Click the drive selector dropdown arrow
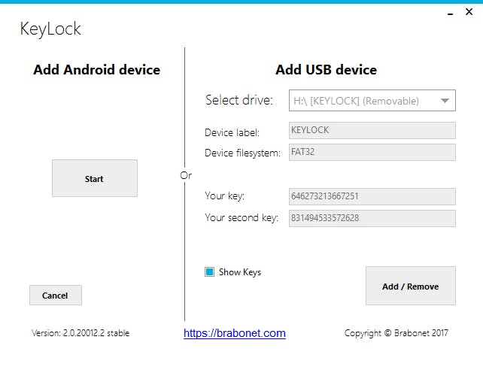This screenshot has height=373, width=483. [445, 100]
